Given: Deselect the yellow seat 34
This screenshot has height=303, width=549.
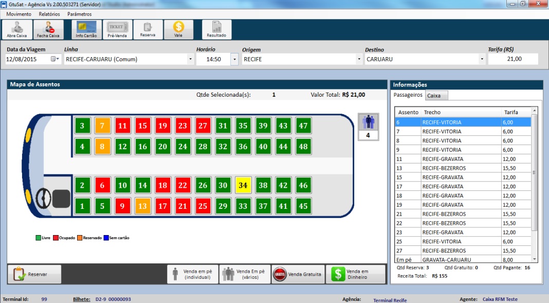Looking at the screenshot, I should pyautogui.click(x=243, y=185).
